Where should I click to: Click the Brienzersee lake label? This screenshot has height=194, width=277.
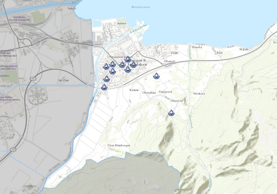(x=141, y=7)
